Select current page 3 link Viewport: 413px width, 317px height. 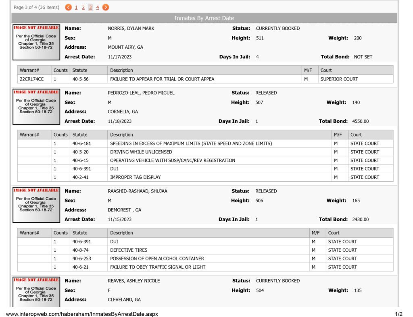click(x=90, y=7)
